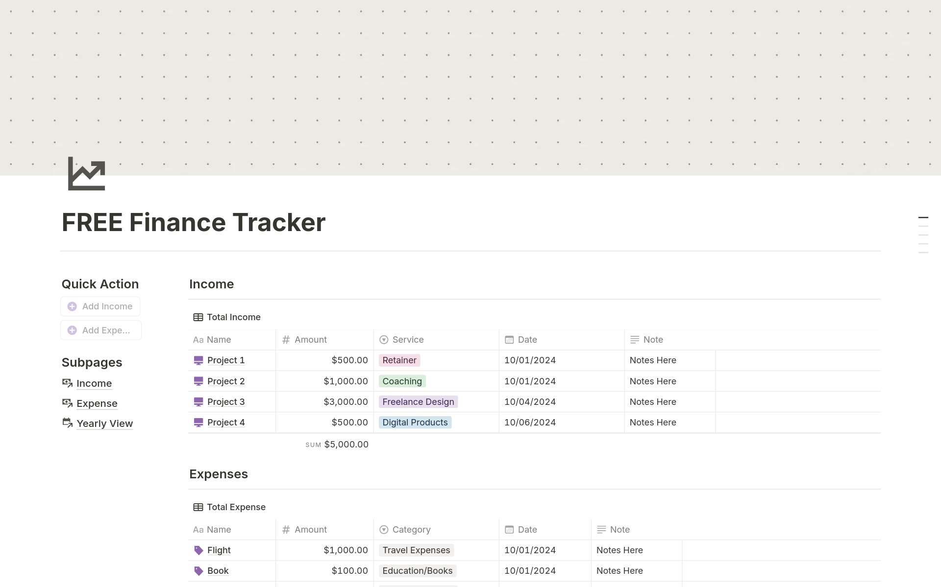Open the Income subpage link

(94, 383)
